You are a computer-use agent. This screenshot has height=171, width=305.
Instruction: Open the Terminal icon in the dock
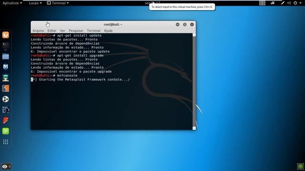pos(5,46)
